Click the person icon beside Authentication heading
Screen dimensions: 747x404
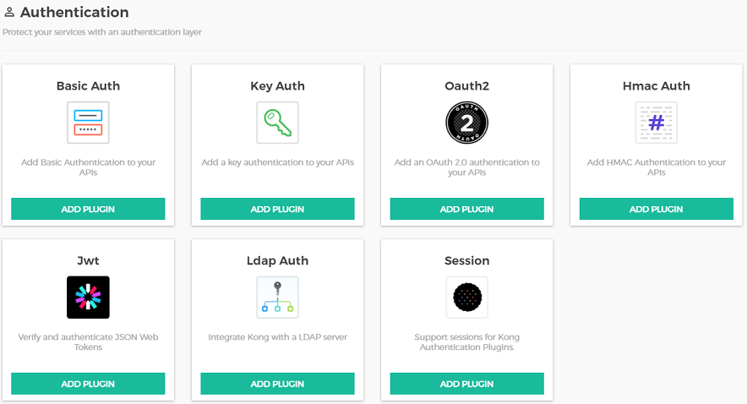pyautogui.click(x=9, y=13)
